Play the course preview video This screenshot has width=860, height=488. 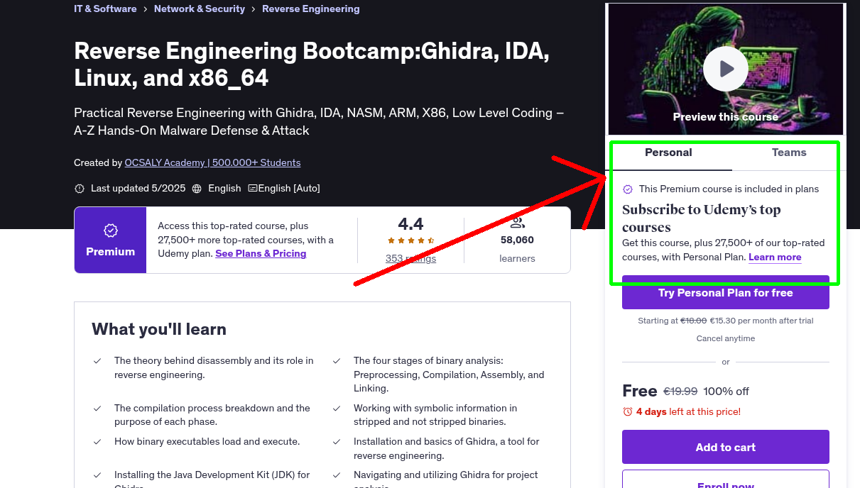(725, 69)
